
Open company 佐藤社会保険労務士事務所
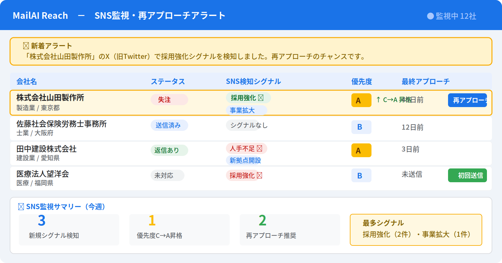pyautogui.click(x=61, y=124)
